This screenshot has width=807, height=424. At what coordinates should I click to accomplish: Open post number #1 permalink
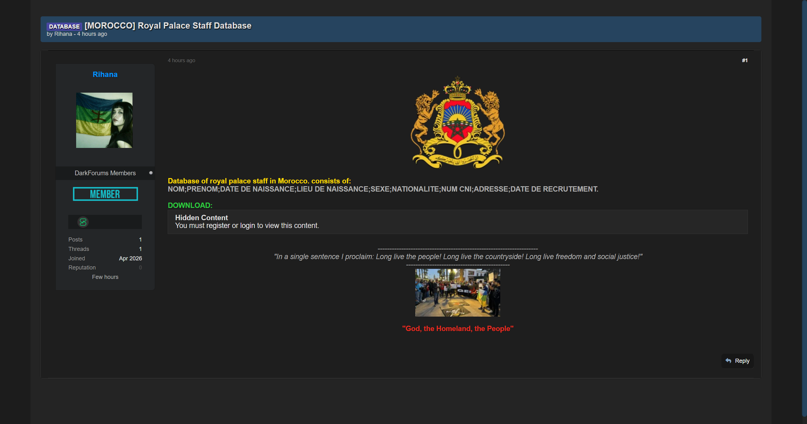(744, 60)
